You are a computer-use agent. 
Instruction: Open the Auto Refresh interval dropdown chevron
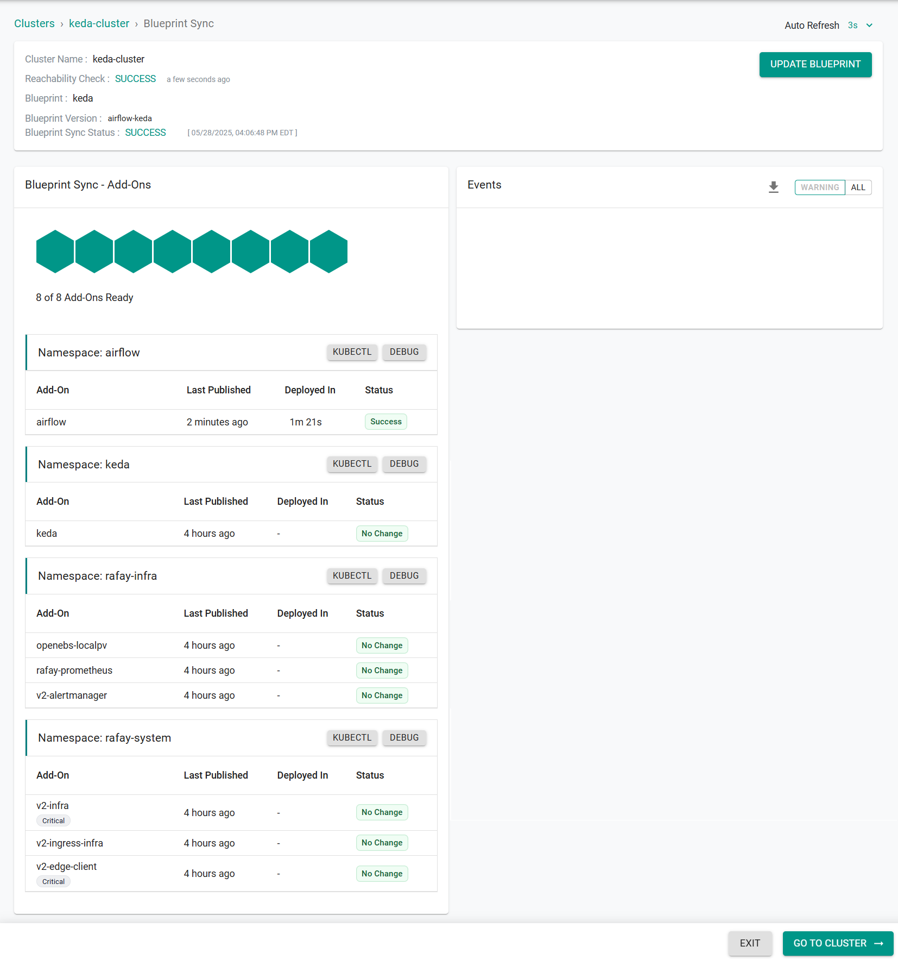tap(869, 26)
